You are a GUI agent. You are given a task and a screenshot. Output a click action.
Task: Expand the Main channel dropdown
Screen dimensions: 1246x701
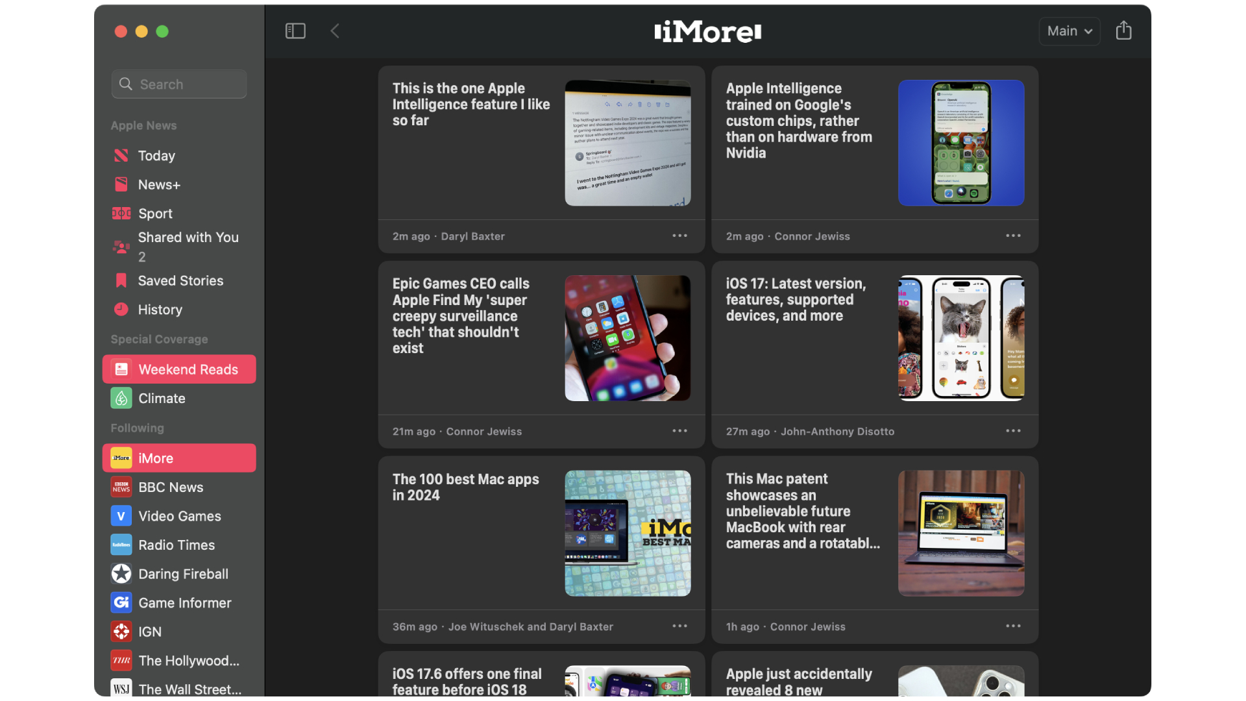click(x=1069, y=31)
